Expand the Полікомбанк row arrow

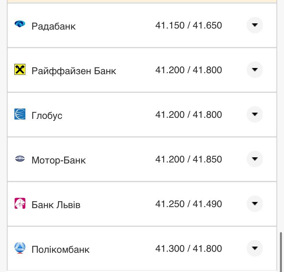(255, 248)
